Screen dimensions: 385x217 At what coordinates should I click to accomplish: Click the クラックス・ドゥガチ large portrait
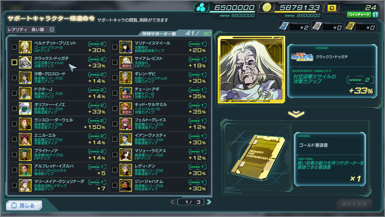coord(251,70)
